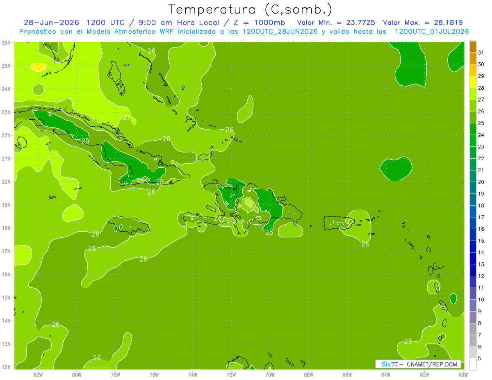This screenshot has width=492, height=380.
Task: Click the latitude axis label "19N"
Action: coord(6,205)
